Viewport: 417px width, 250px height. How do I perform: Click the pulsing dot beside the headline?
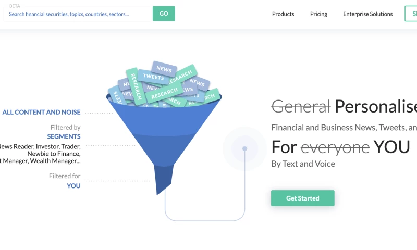(244, 148)
